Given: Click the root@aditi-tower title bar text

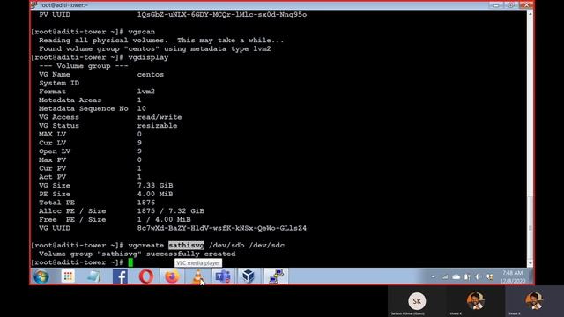Looking at the screenshot, I should [64, 5].
